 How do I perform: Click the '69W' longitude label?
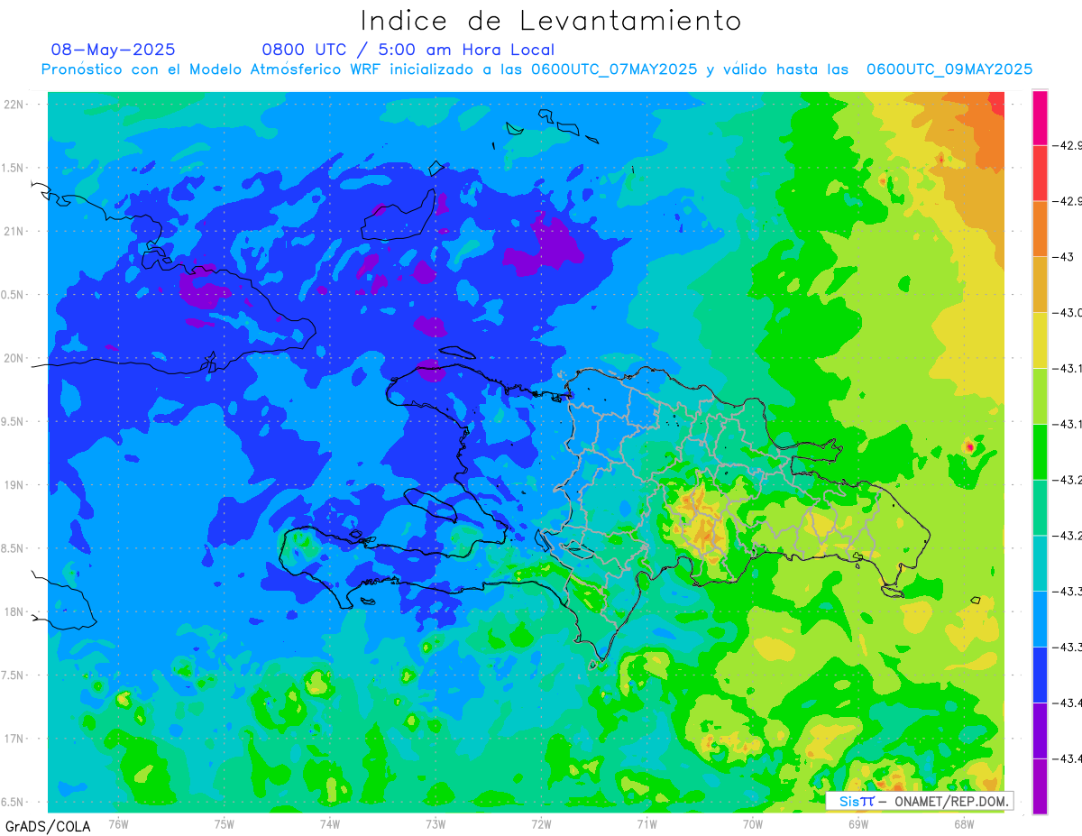point(858,823)
